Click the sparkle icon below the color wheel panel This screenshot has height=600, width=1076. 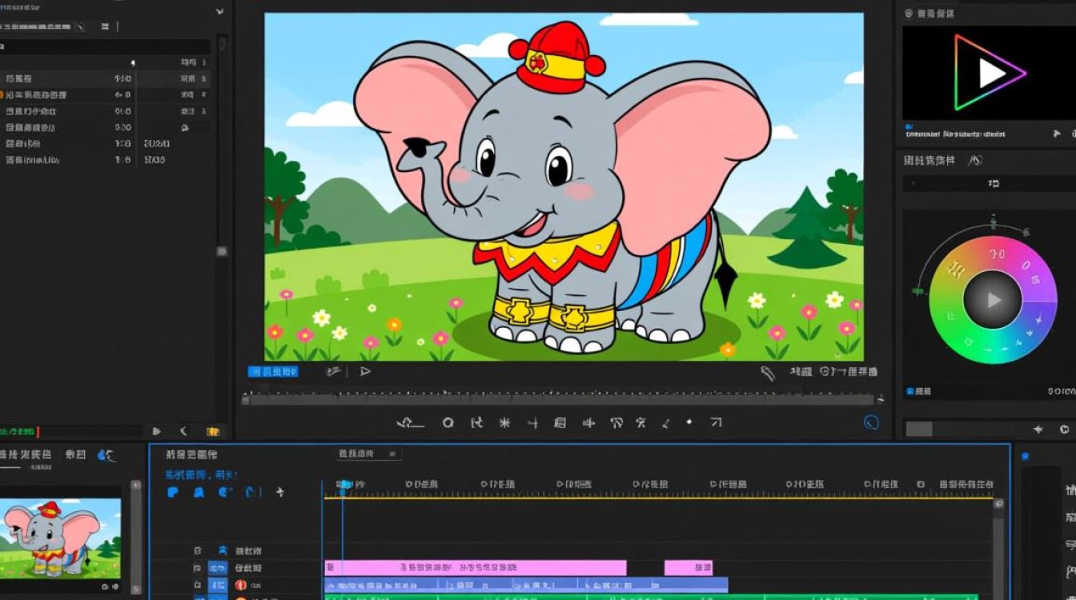(x=1038, y=430)
